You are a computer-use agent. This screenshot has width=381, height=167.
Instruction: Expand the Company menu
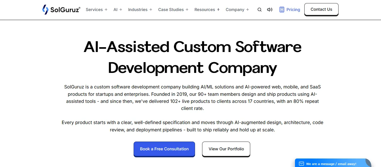point(237,10)
